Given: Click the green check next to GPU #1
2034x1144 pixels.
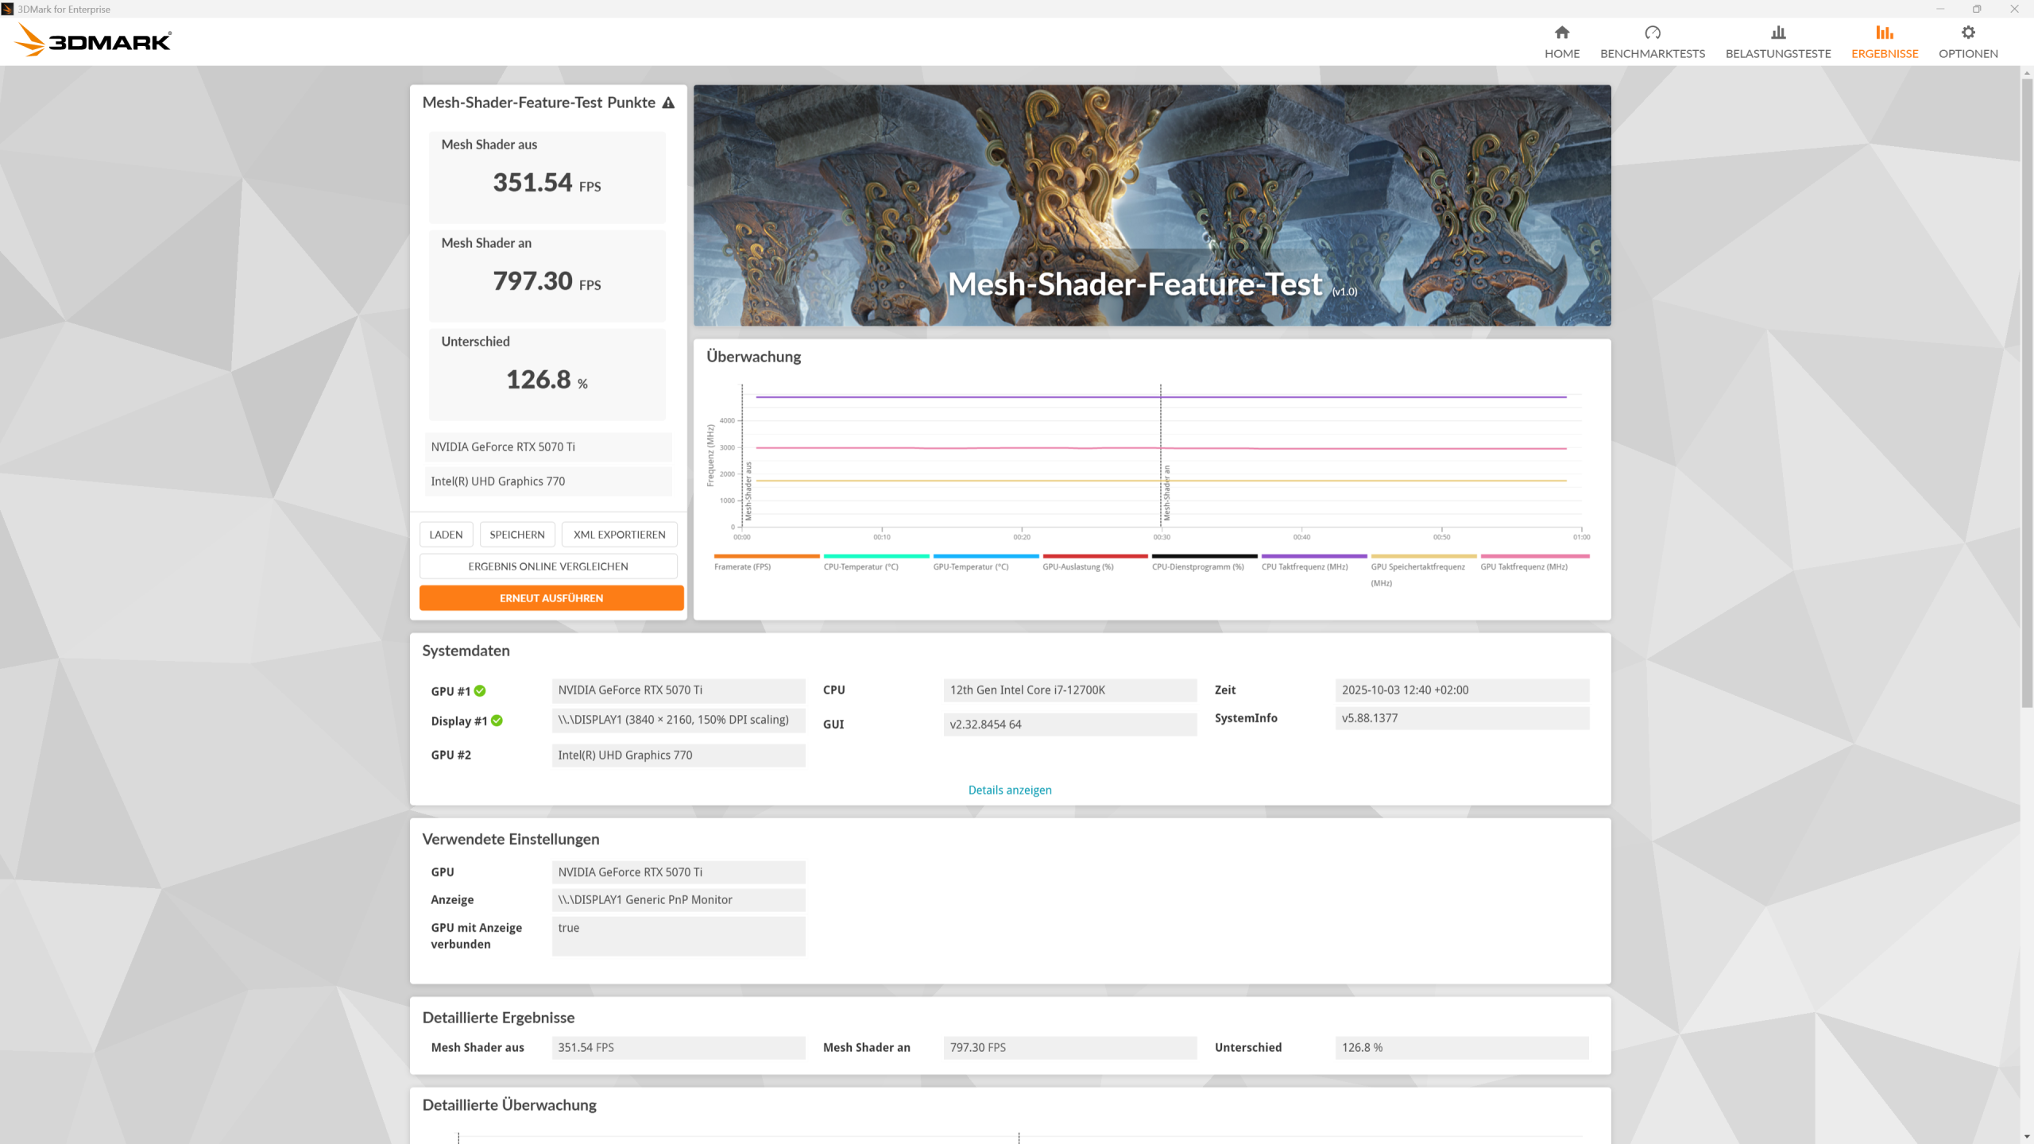Looking at the screenshot, I should pos(480,691).
